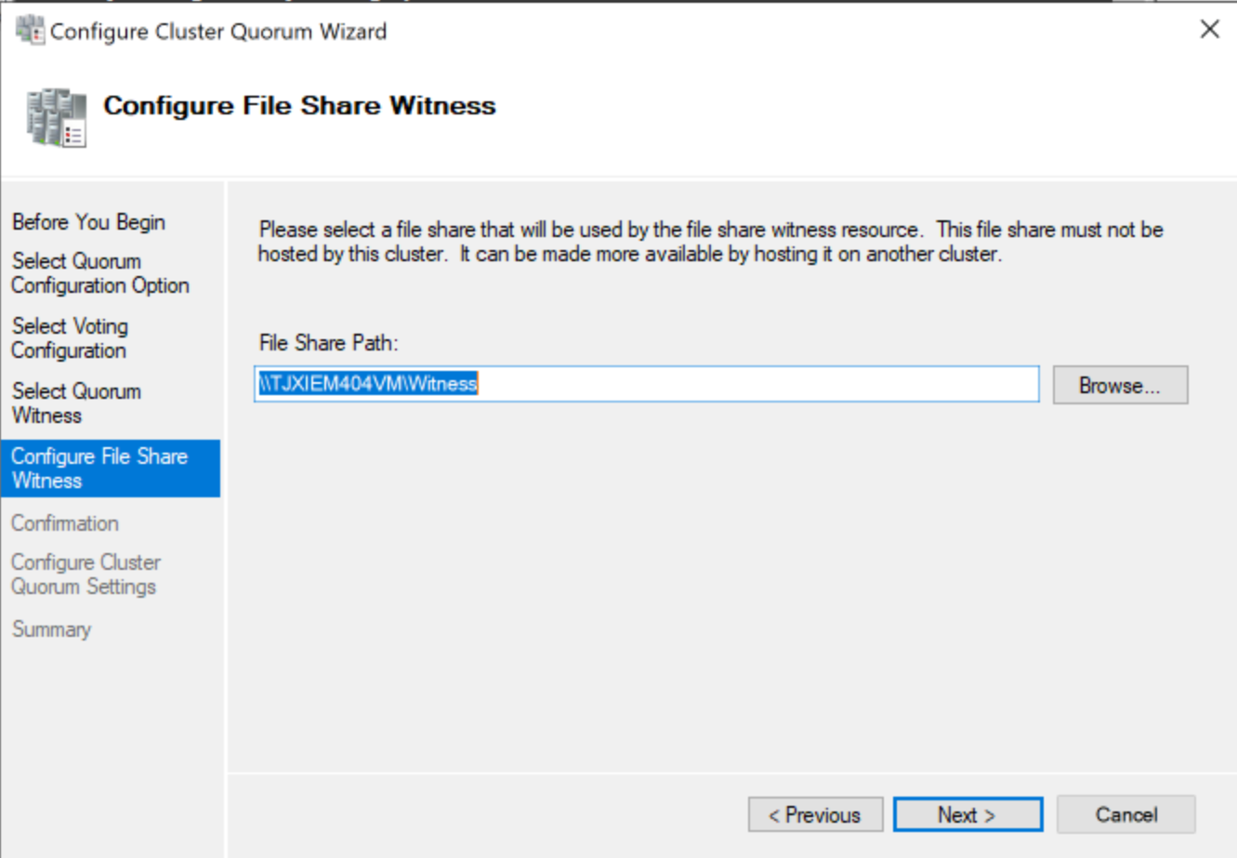Screen dimensions: 1237x858
Task: Click the large server cluster header icon
Action: coord(57,117)
